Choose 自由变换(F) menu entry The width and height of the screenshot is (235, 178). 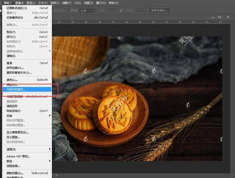tap(27, 111)
